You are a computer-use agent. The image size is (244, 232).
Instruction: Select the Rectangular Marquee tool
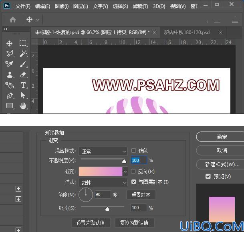[23, 43]
